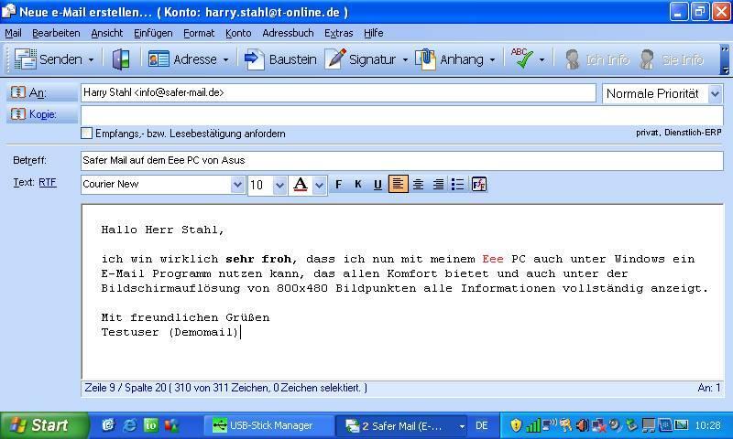Toggle bold F formatting
Screen dimensions: 733x439
(x=338, y=185)
